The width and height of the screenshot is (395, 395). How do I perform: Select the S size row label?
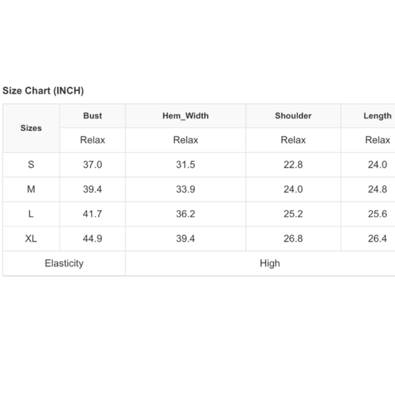[x=31, y=165]
